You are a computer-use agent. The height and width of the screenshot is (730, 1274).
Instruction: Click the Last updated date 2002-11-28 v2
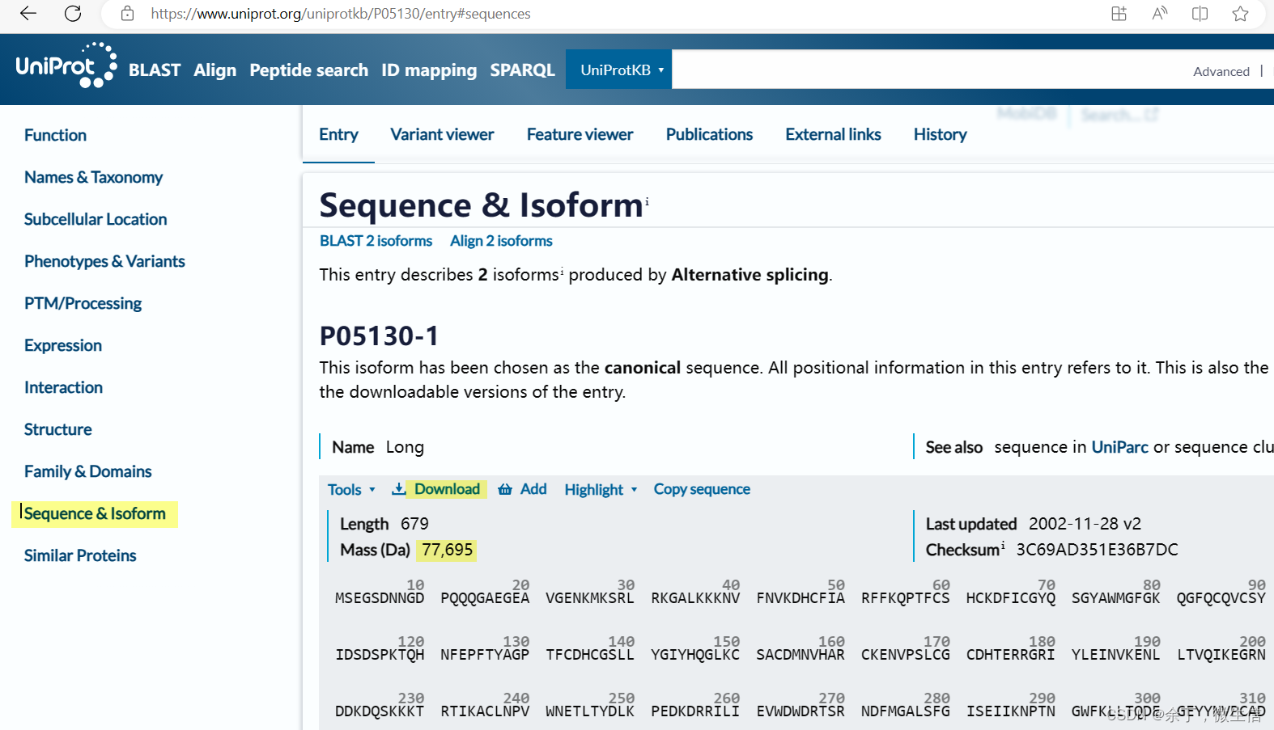coord(1085,524)
